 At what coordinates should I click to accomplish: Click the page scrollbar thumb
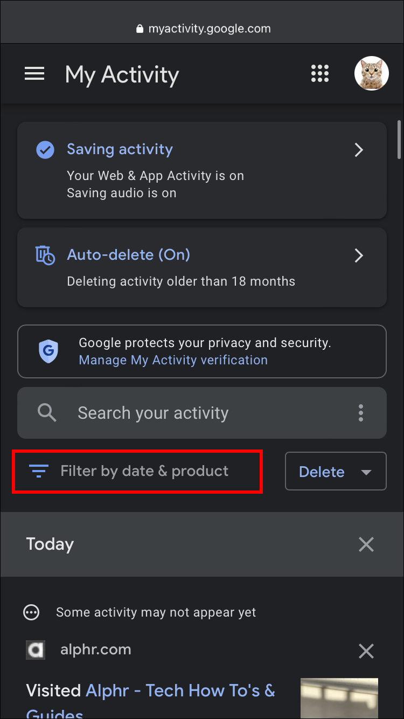tap(399, 138)
